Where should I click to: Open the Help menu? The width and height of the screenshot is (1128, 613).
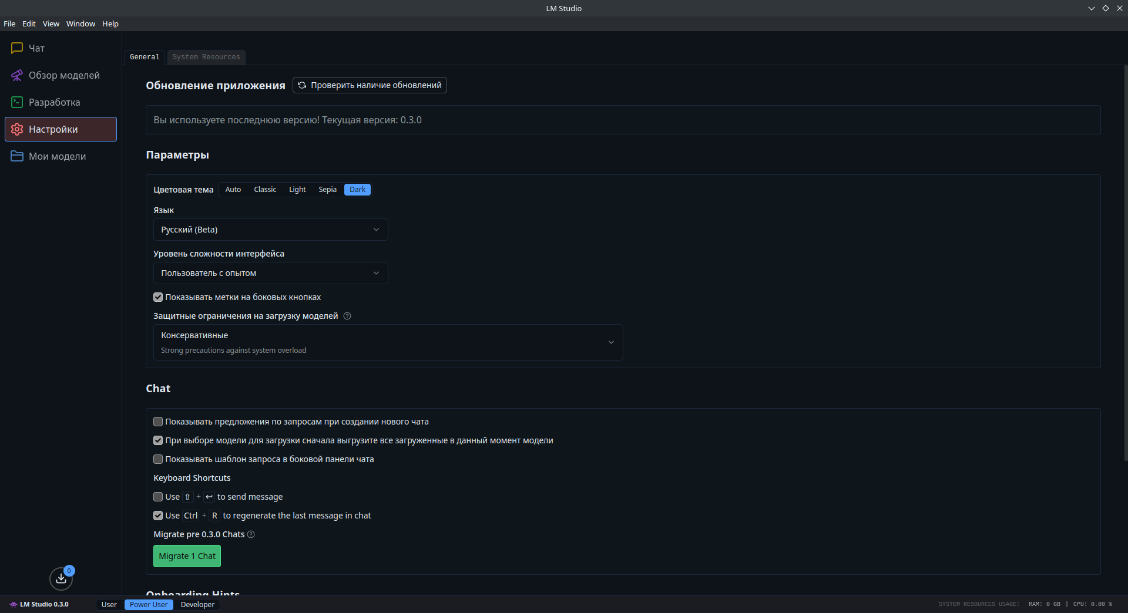click(x=110, y=23)
